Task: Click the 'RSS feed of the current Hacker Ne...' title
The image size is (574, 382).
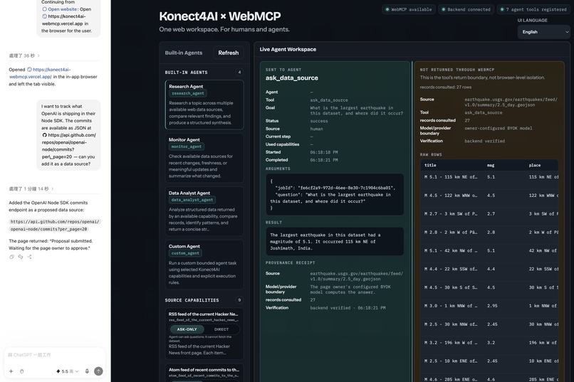Action: click(x=203, y=314)
